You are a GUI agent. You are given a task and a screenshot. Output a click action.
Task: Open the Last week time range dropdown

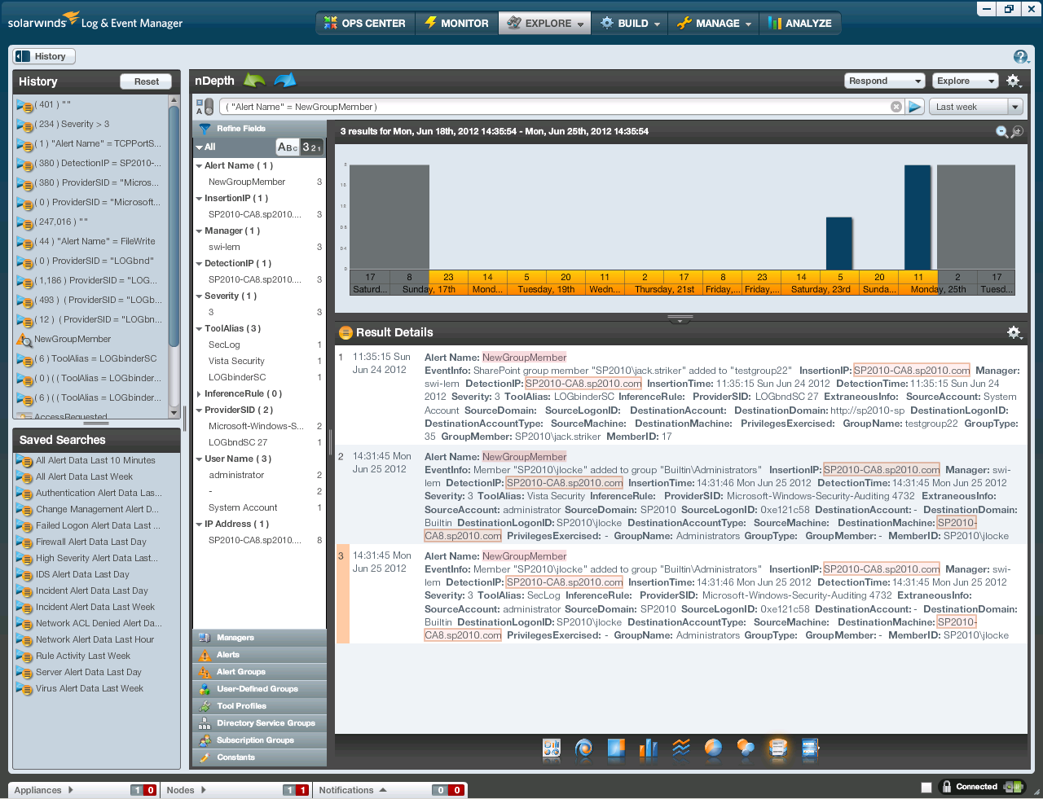click(976, 107)
